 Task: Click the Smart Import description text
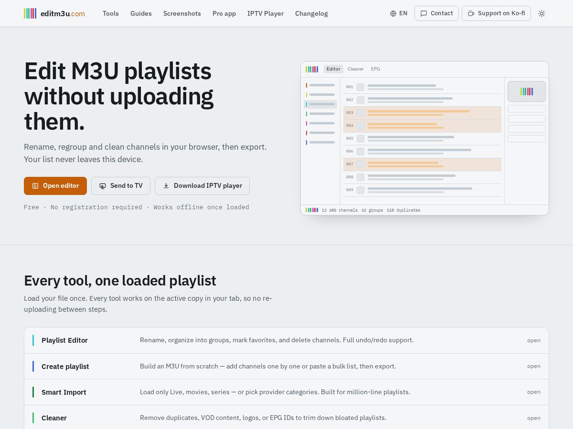tap(275, 392)
